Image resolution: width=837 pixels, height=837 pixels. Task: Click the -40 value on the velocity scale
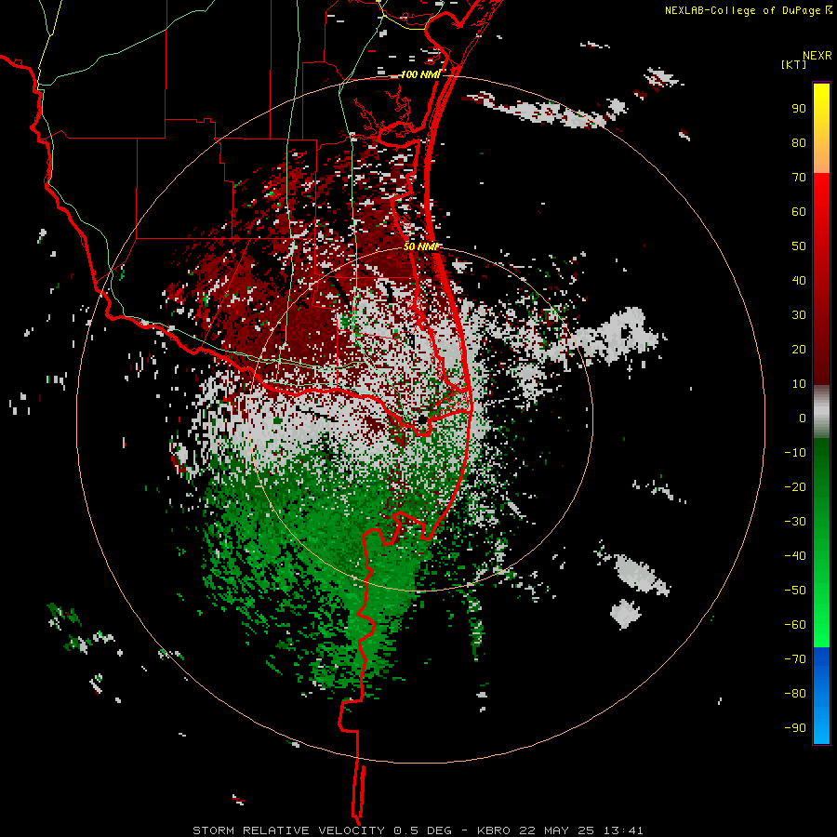pyautogui.click(x=795, y=556)
